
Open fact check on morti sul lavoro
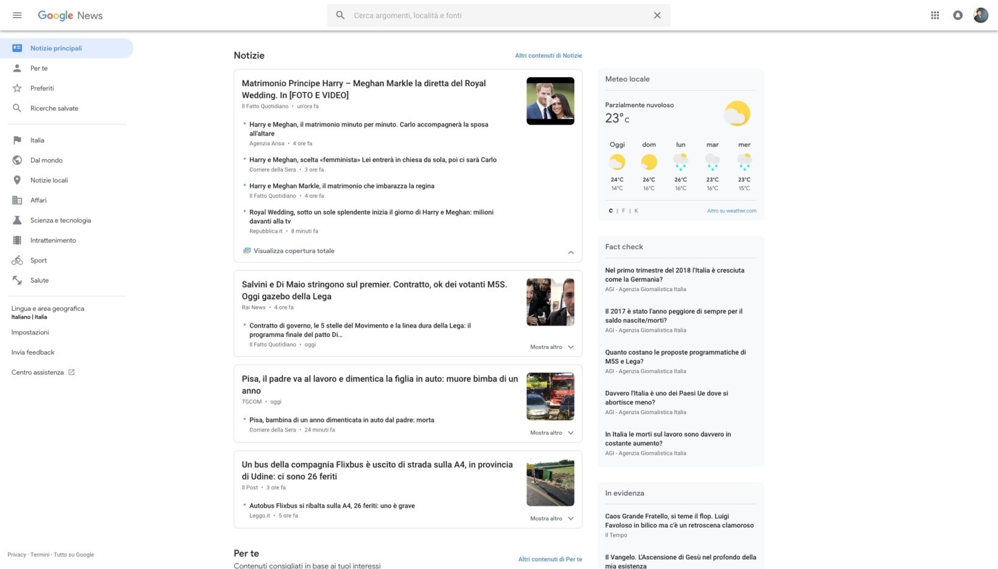point(668,439)
